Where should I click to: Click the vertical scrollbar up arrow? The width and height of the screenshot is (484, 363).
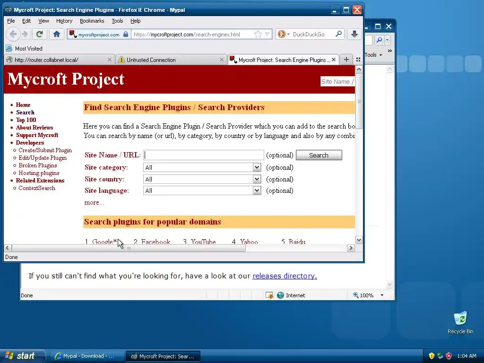(359, 69)
